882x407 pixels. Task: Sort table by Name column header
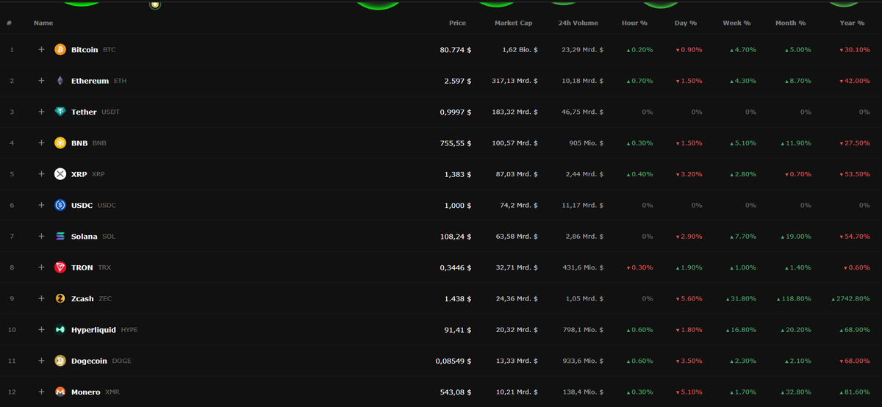[43, 23]
